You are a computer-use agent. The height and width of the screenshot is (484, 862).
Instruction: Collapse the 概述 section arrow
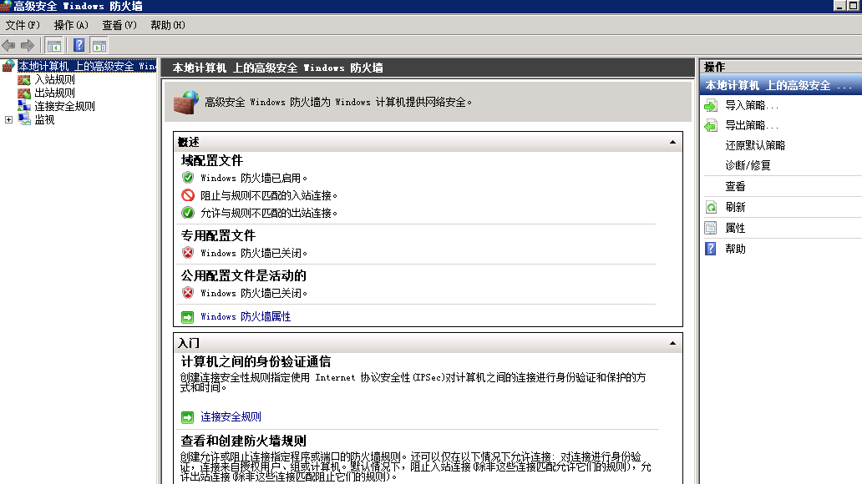point(672,143)
